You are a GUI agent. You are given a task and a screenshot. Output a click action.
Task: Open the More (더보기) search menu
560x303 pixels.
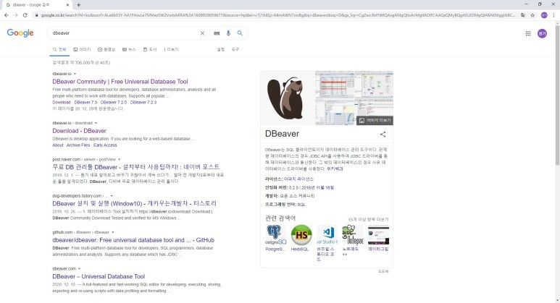171,50
